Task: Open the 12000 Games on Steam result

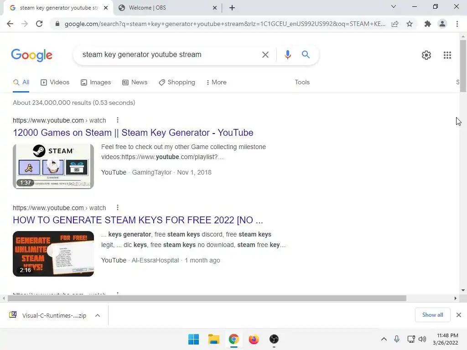Action: click(x=133, y=133)
